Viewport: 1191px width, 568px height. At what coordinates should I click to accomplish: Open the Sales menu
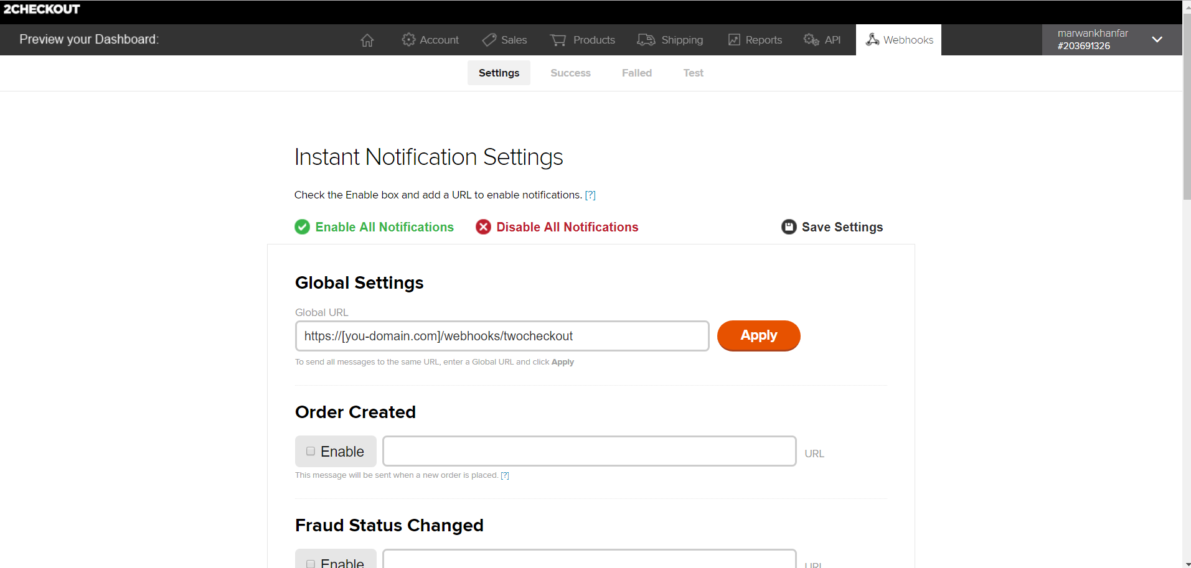(504, 40)
